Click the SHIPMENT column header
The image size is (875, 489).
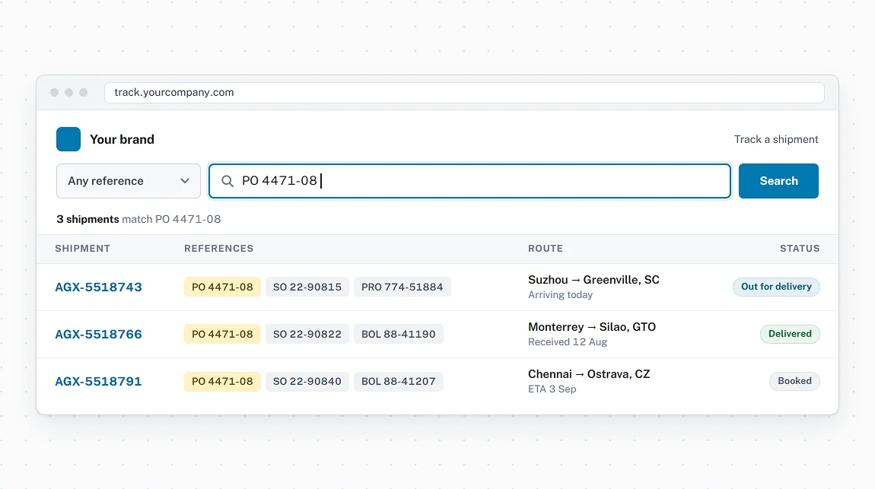coord(83,249)
